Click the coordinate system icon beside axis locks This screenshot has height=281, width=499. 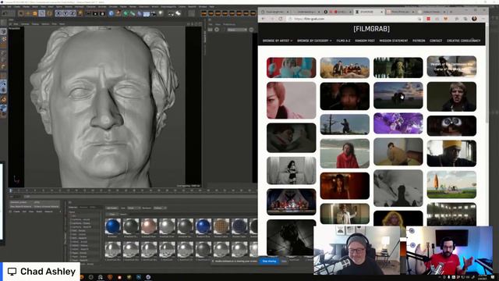[x=80, y=13]
